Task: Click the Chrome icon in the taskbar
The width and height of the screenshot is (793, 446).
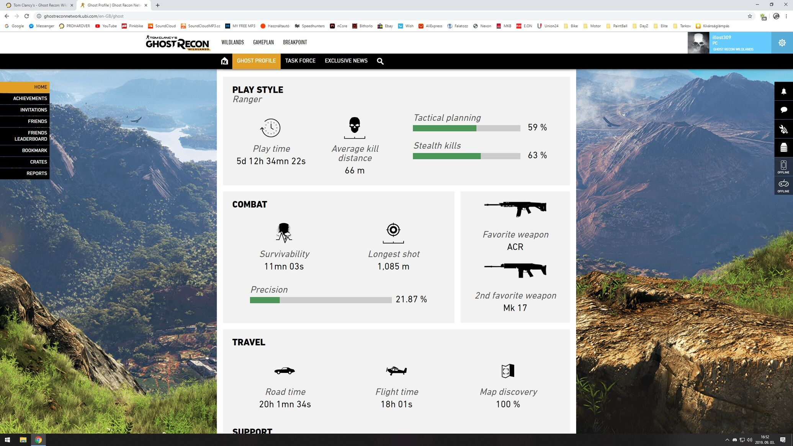Action: (x=38, y=440)
